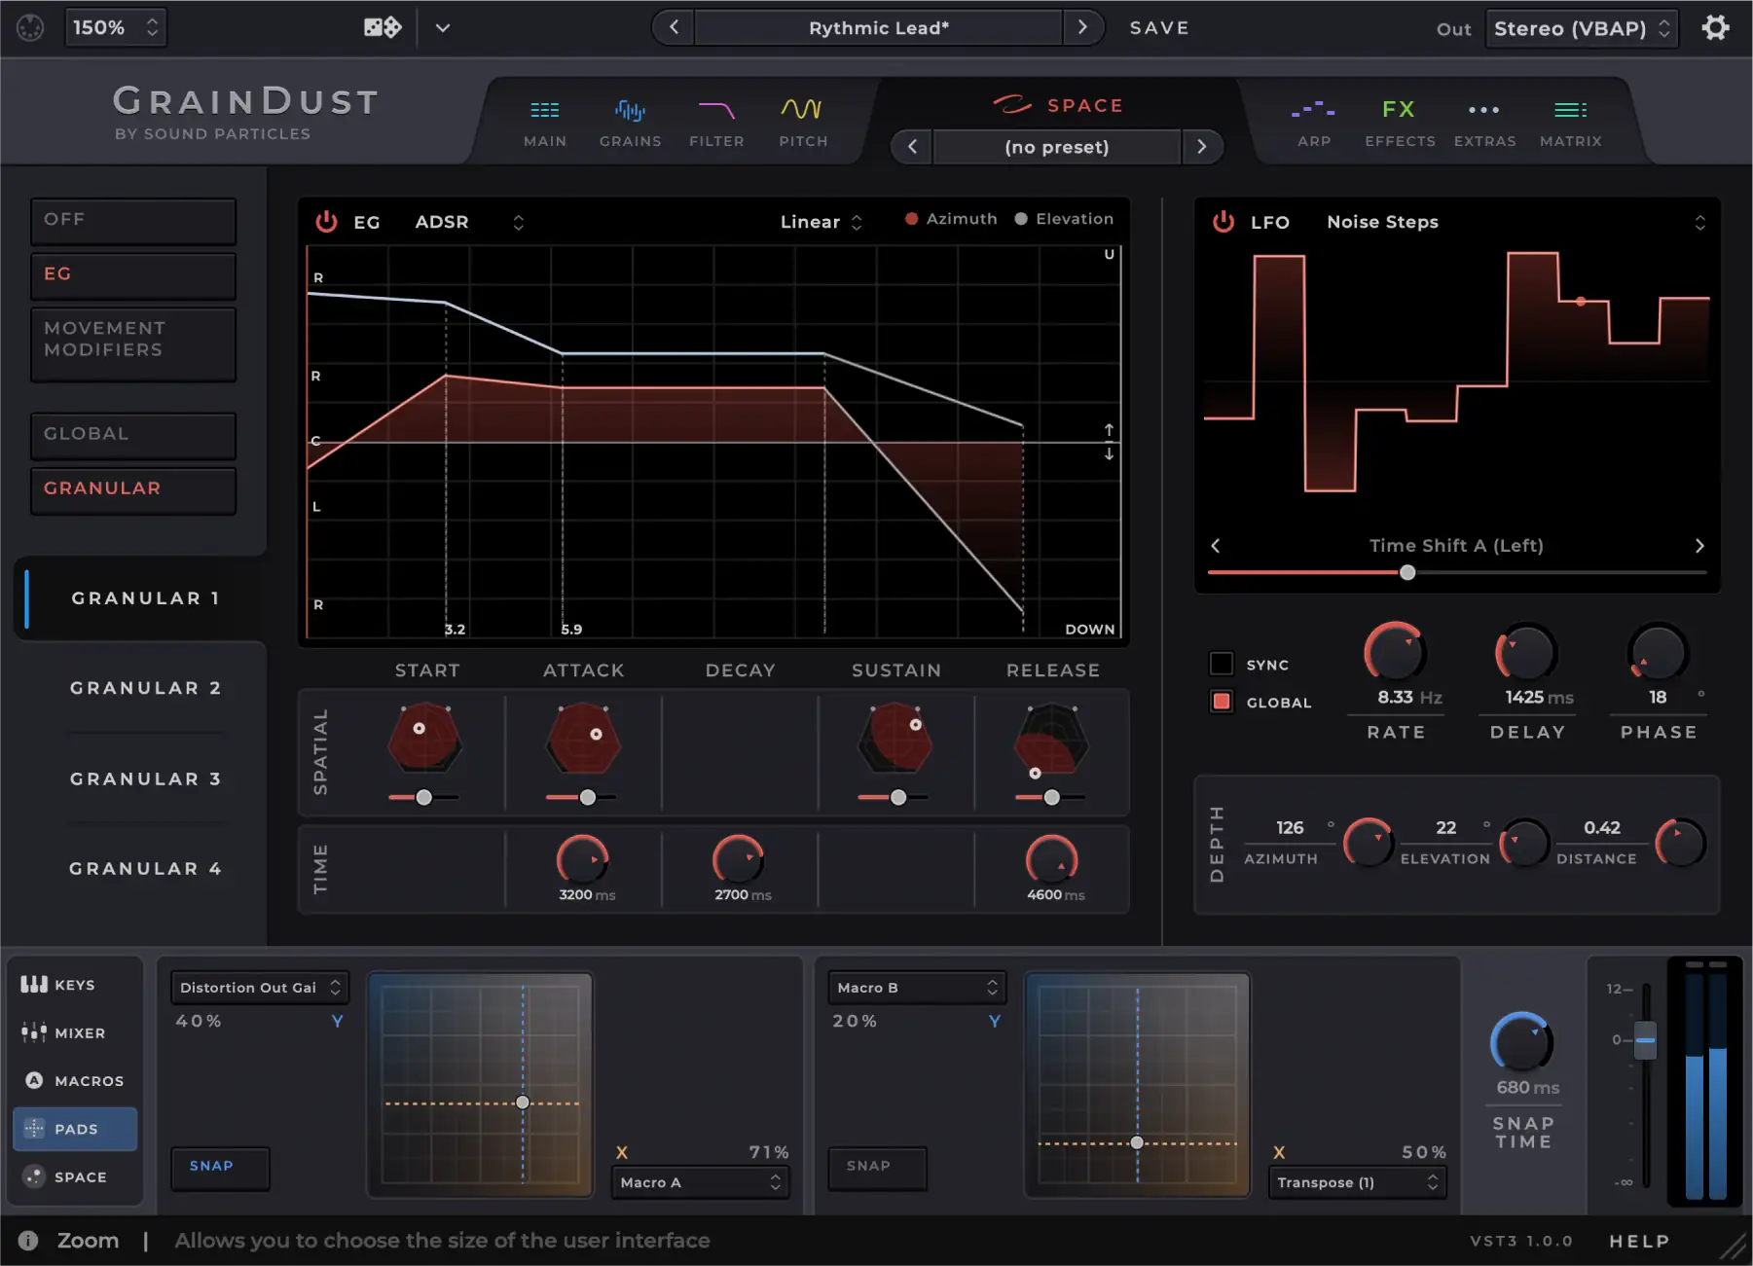This screenshot has width=1753, height=1266.
Task: Click the SAVE button
Action: click(x=1159, y=27)
